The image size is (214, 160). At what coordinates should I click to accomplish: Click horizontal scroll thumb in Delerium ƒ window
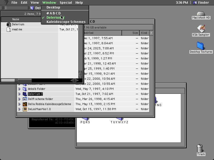pos(16,81)
